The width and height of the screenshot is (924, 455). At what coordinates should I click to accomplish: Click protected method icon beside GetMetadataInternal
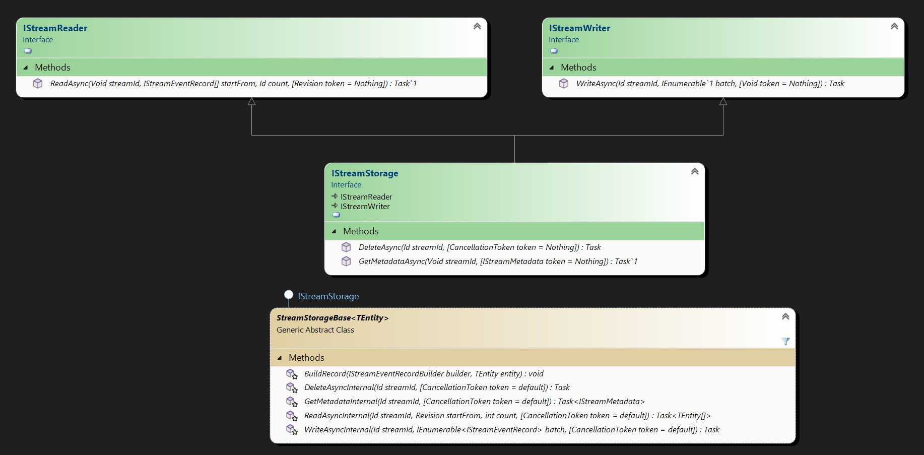pos(292,402)
